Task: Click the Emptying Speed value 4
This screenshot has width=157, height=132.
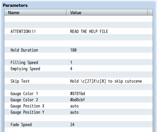Action: click(x=71, y=69)
